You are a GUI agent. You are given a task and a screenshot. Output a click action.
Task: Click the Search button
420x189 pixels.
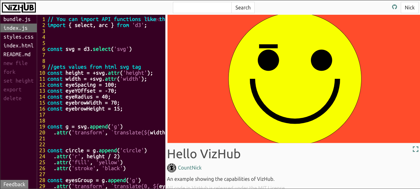click(x=243, y=7)
